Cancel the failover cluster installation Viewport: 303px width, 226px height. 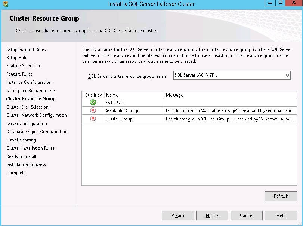[246, 216]
